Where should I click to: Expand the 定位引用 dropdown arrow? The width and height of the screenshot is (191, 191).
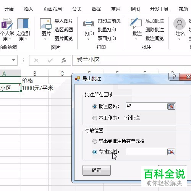click(x=26, y=39)
